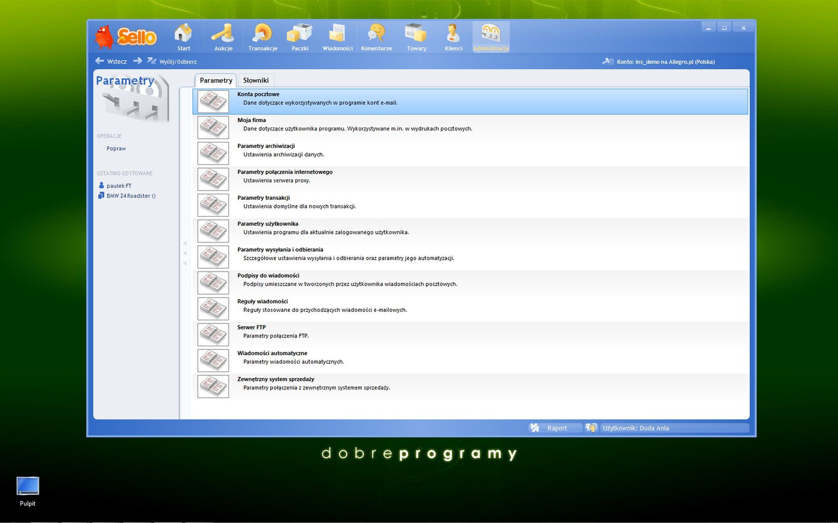The width and height of the screenshot is (838, 523).
Task: Open recently edited BMW Z4 Roadster
Action: (x=127, y=196)
